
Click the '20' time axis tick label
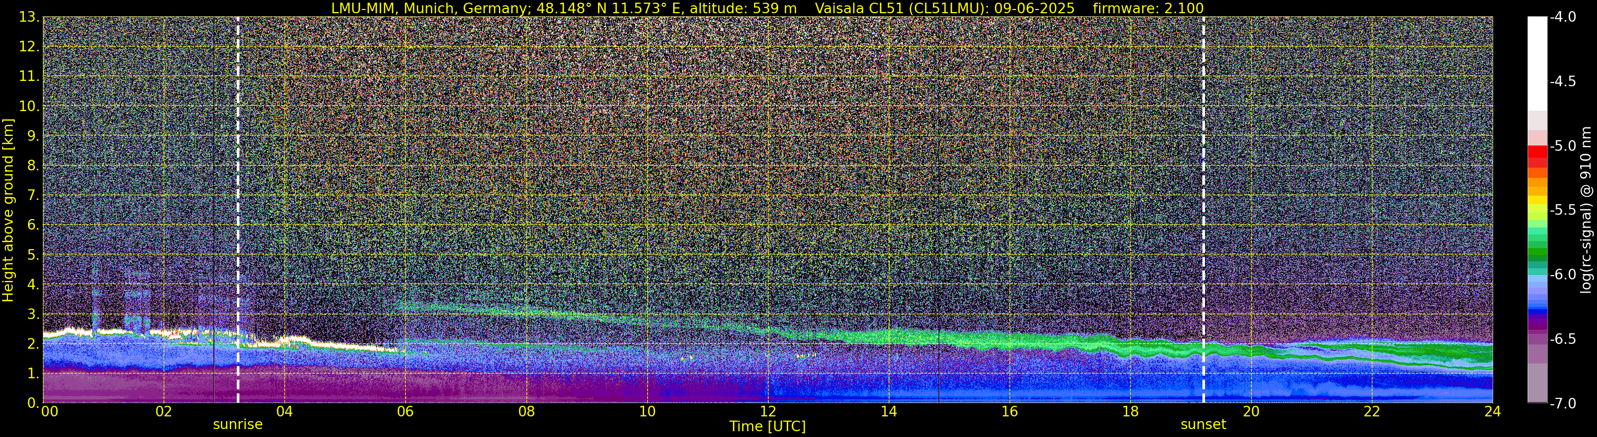coord(1251,412)
